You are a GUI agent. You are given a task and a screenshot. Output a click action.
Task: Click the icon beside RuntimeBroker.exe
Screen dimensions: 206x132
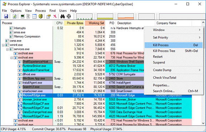click(20, 66)
